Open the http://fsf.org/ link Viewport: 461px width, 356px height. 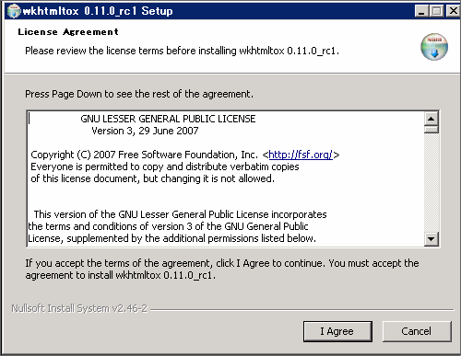301,155
